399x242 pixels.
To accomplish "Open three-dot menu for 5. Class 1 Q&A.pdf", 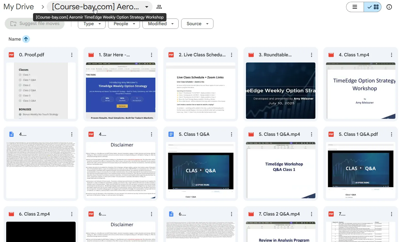I will pyautogui.click(x=392, y=134).
